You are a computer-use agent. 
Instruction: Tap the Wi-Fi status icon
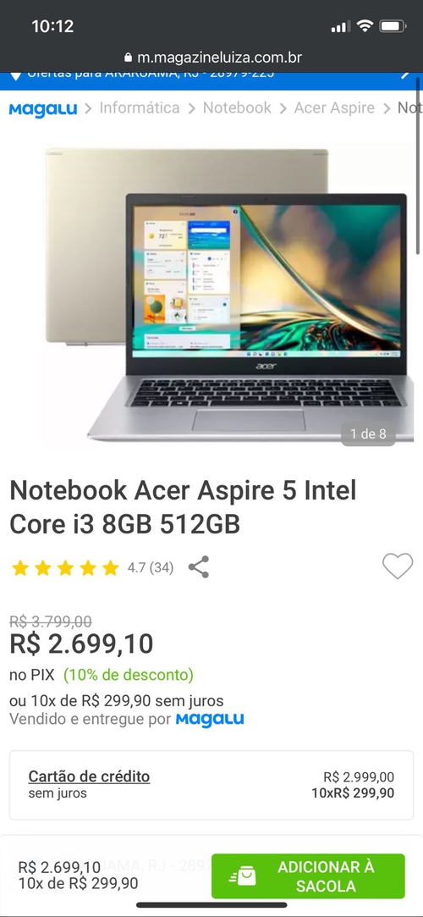(x=365, y=25)
